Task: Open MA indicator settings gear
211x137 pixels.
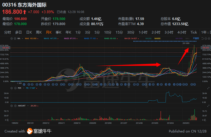Action: coord(12,38)
